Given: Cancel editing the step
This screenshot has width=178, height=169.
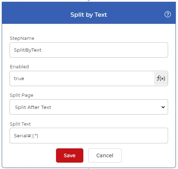Looking at the screenshot, I should [x=105, y=155].
